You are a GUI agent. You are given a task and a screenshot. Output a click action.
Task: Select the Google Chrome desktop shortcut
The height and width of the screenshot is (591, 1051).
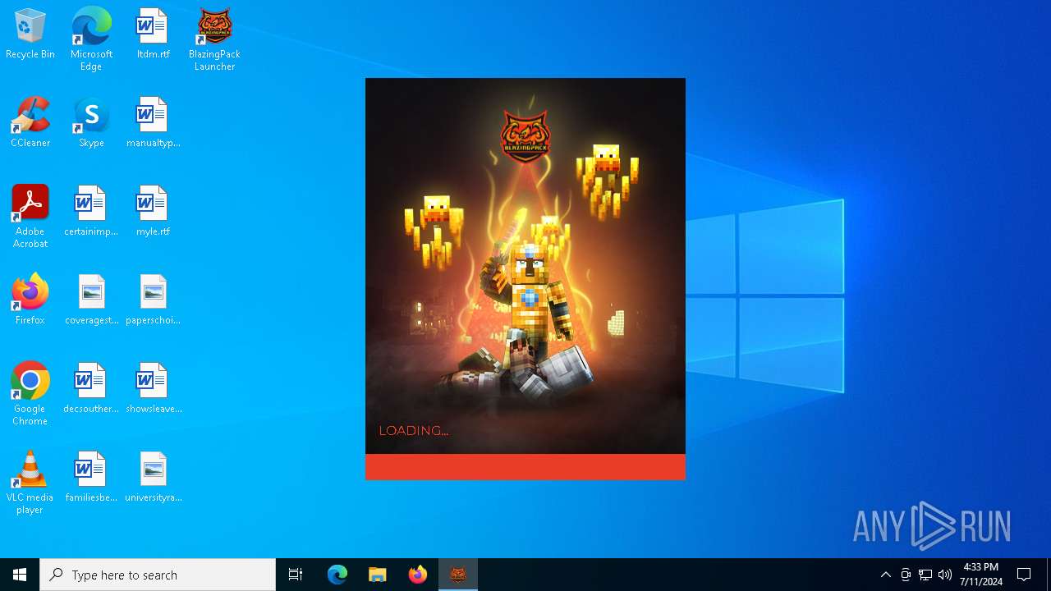pyautogui.click(x=30, y=394)
